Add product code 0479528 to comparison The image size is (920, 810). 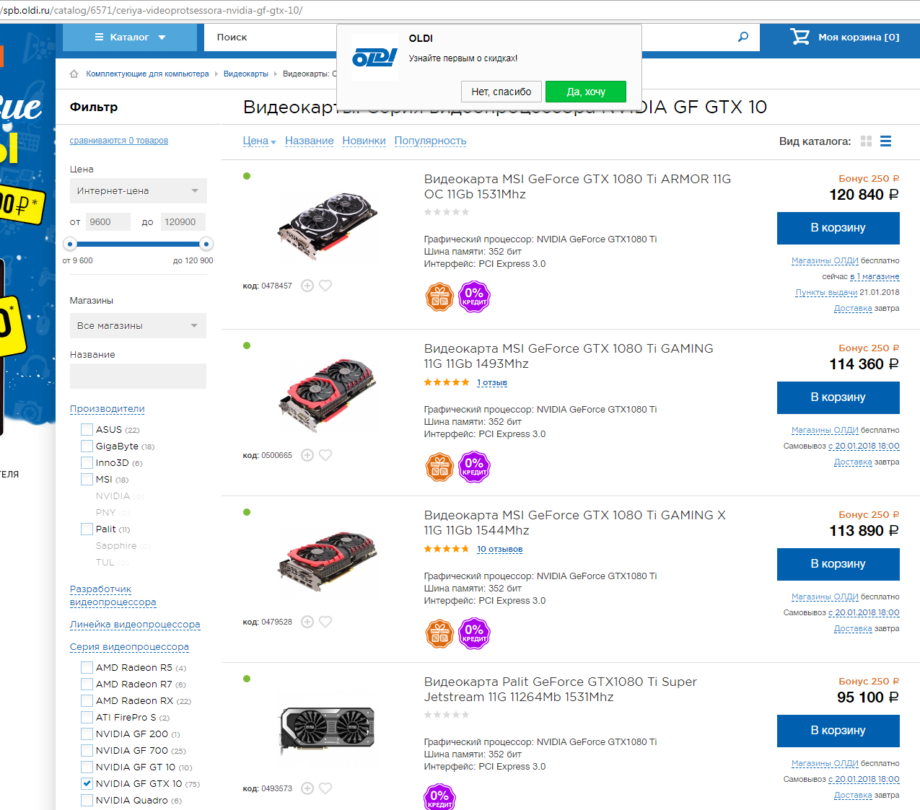pyautogui.click(x=307, y=622)
